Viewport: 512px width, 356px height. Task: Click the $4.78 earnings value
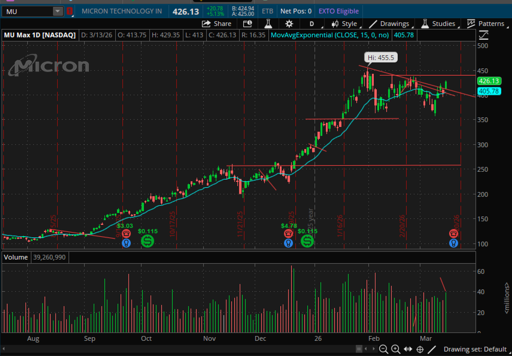coord(289,225)
